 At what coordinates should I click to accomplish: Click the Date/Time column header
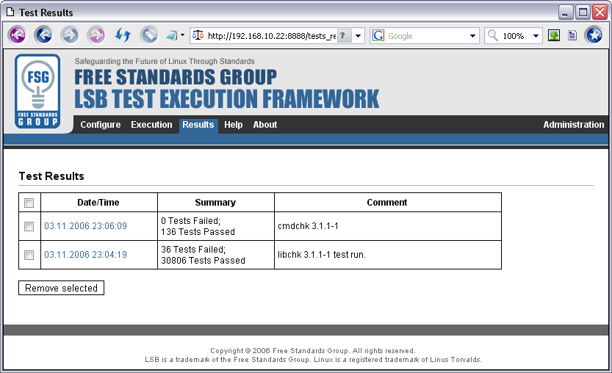pos(98,202)
